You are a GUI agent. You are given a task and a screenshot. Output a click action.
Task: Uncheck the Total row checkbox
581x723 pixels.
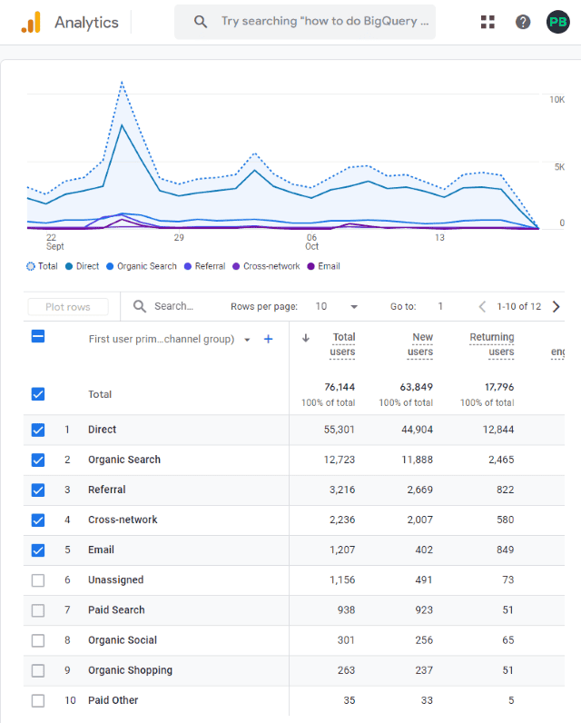38,394
